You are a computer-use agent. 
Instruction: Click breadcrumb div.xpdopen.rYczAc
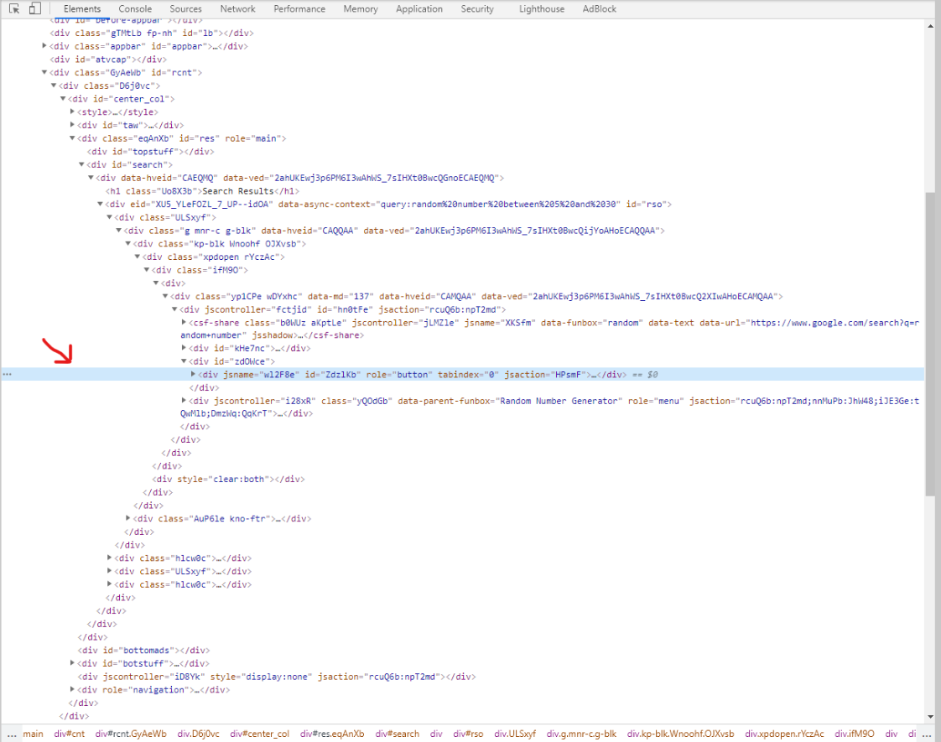click(x=784, y=734)
